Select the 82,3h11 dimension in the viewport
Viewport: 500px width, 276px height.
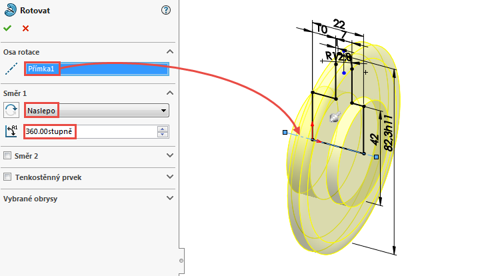[389, 133]
